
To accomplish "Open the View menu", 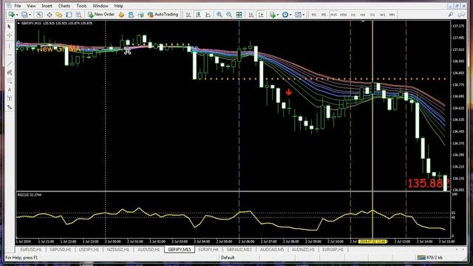I will coord(31,6).
